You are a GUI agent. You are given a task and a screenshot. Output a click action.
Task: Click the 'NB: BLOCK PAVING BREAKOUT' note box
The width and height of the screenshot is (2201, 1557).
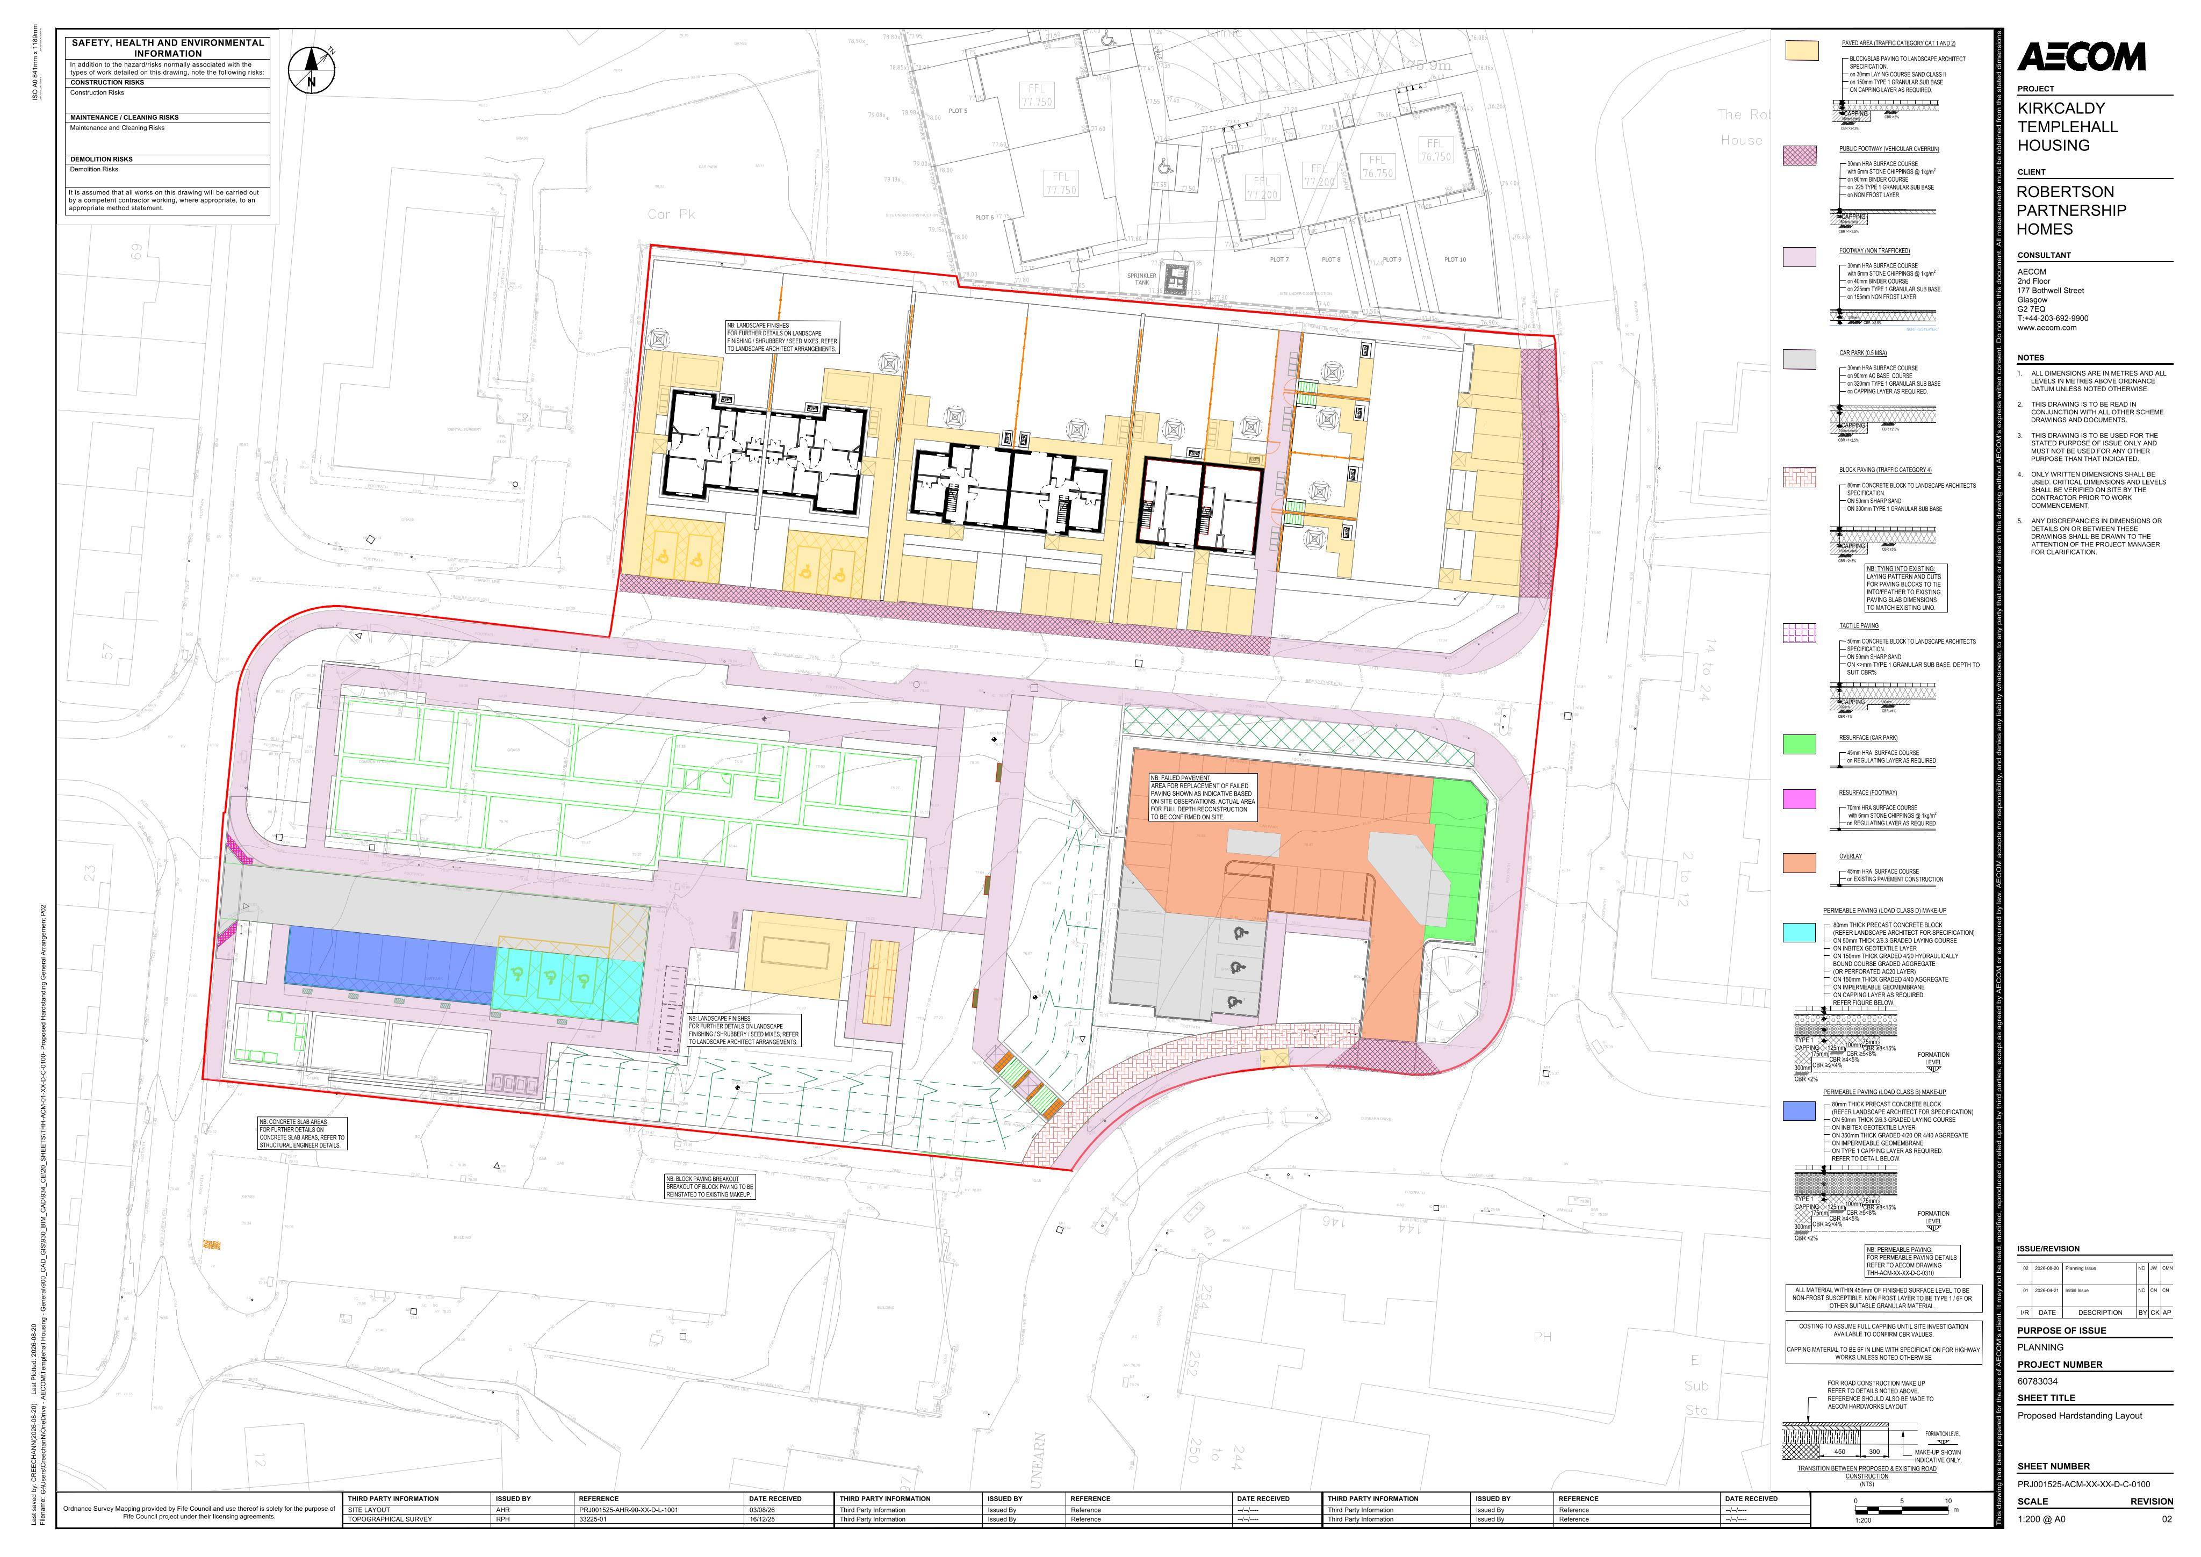click(x=710, y=1187)
